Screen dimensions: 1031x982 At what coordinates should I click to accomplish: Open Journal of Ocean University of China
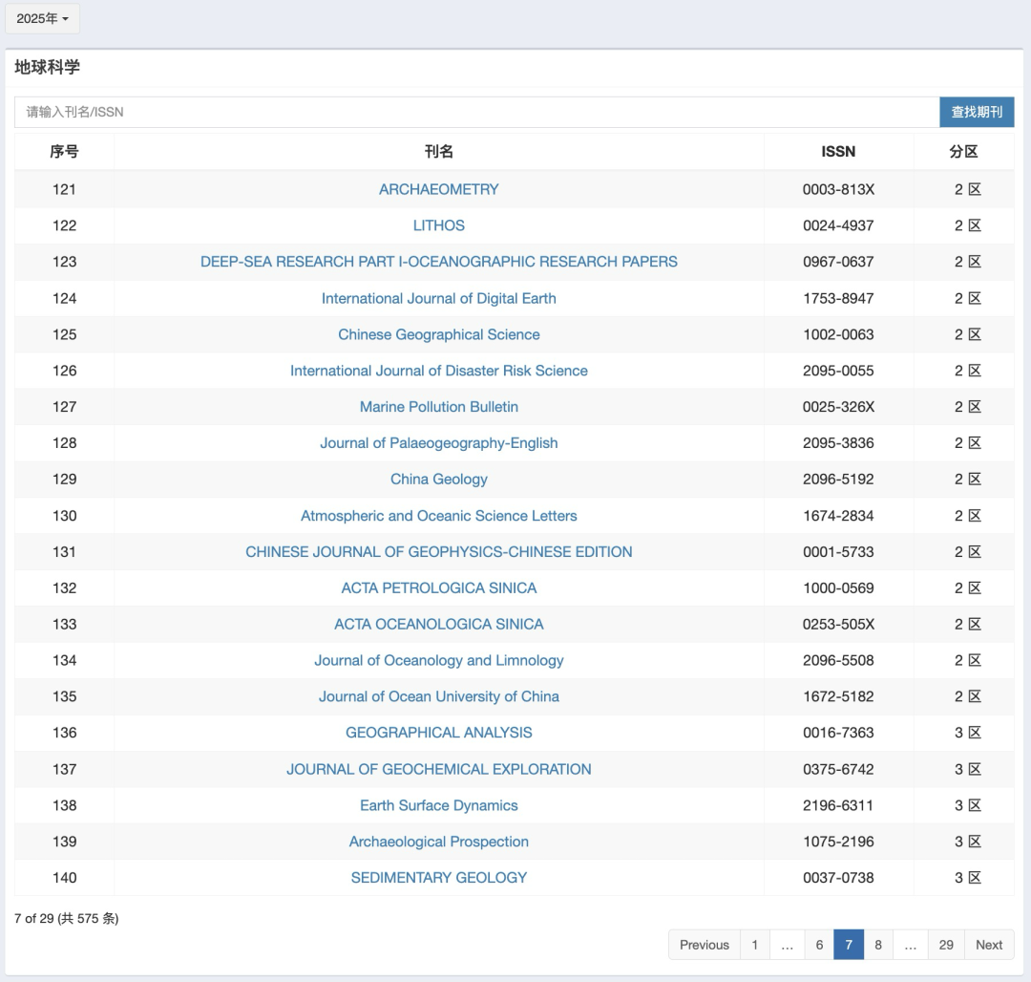tap(438, 696)
